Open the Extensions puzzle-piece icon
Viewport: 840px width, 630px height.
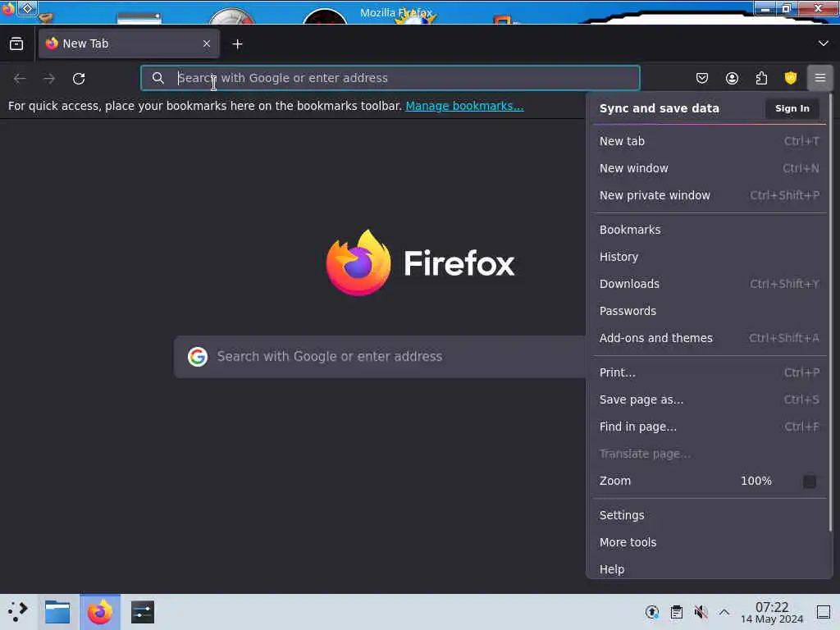click(761, 78)
